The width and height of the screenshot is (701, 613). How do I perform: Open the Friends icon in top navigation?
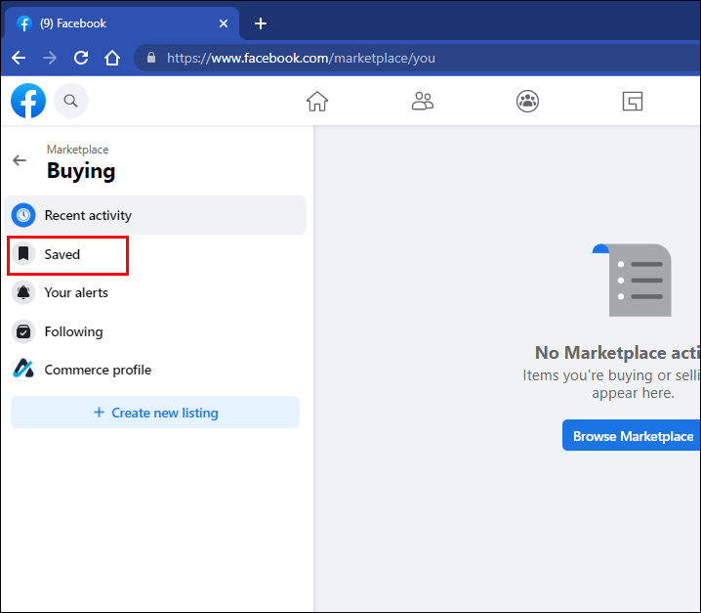coord(423,101)
